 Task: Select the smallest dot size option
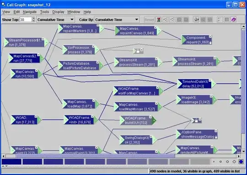(214, 162)
